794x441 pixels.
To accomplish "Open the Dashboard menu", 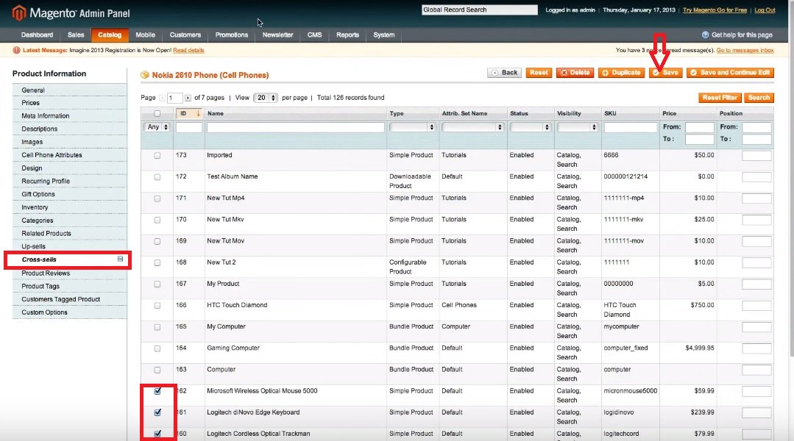I will pyautogui.click(x=37, y=35).
